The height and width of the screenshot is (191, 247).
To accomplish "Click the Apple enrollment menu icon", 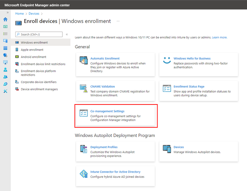I will click(17, 49).
